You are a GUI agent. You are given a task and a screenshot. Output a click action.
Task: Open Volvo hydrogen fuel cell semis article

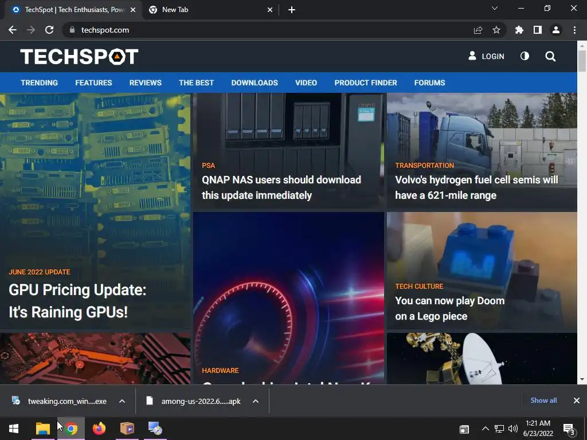click(476, 187)
